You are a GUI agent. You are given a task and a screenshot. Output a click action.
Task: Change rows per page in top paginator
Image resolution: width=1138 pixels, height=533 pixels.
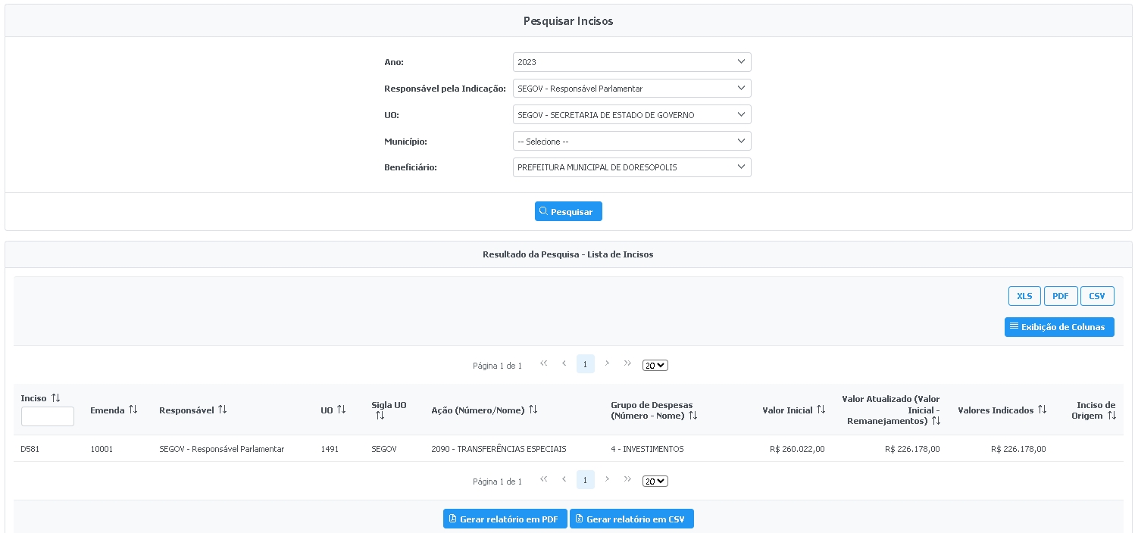click(x=655, y=366)
